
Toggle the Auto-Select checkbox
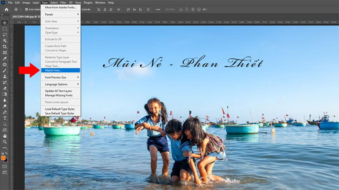point(26,9)
